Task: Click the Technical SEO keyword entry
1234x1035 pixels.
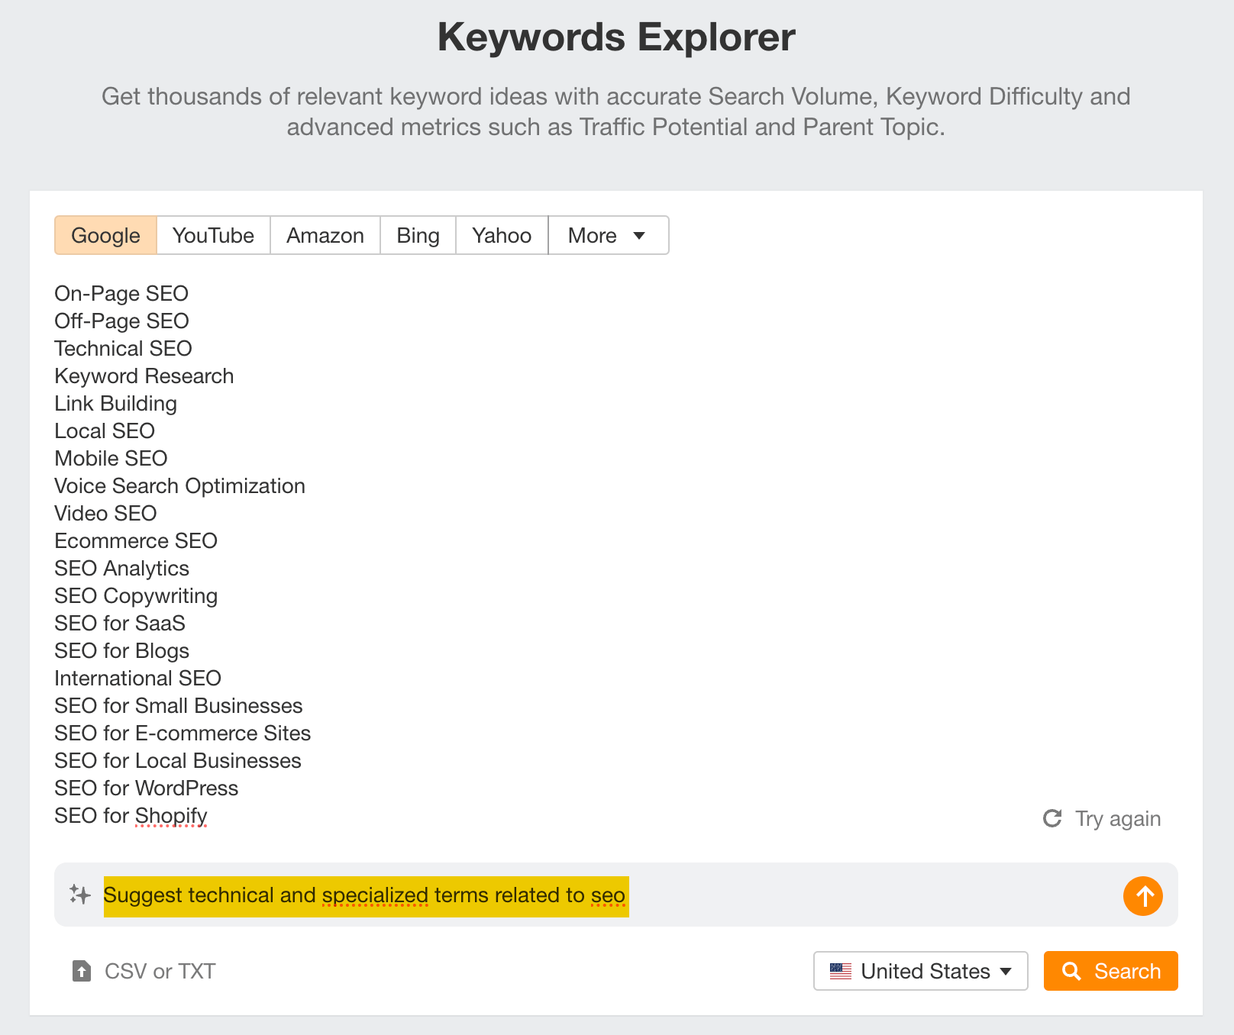Action: tap(122, 348)
